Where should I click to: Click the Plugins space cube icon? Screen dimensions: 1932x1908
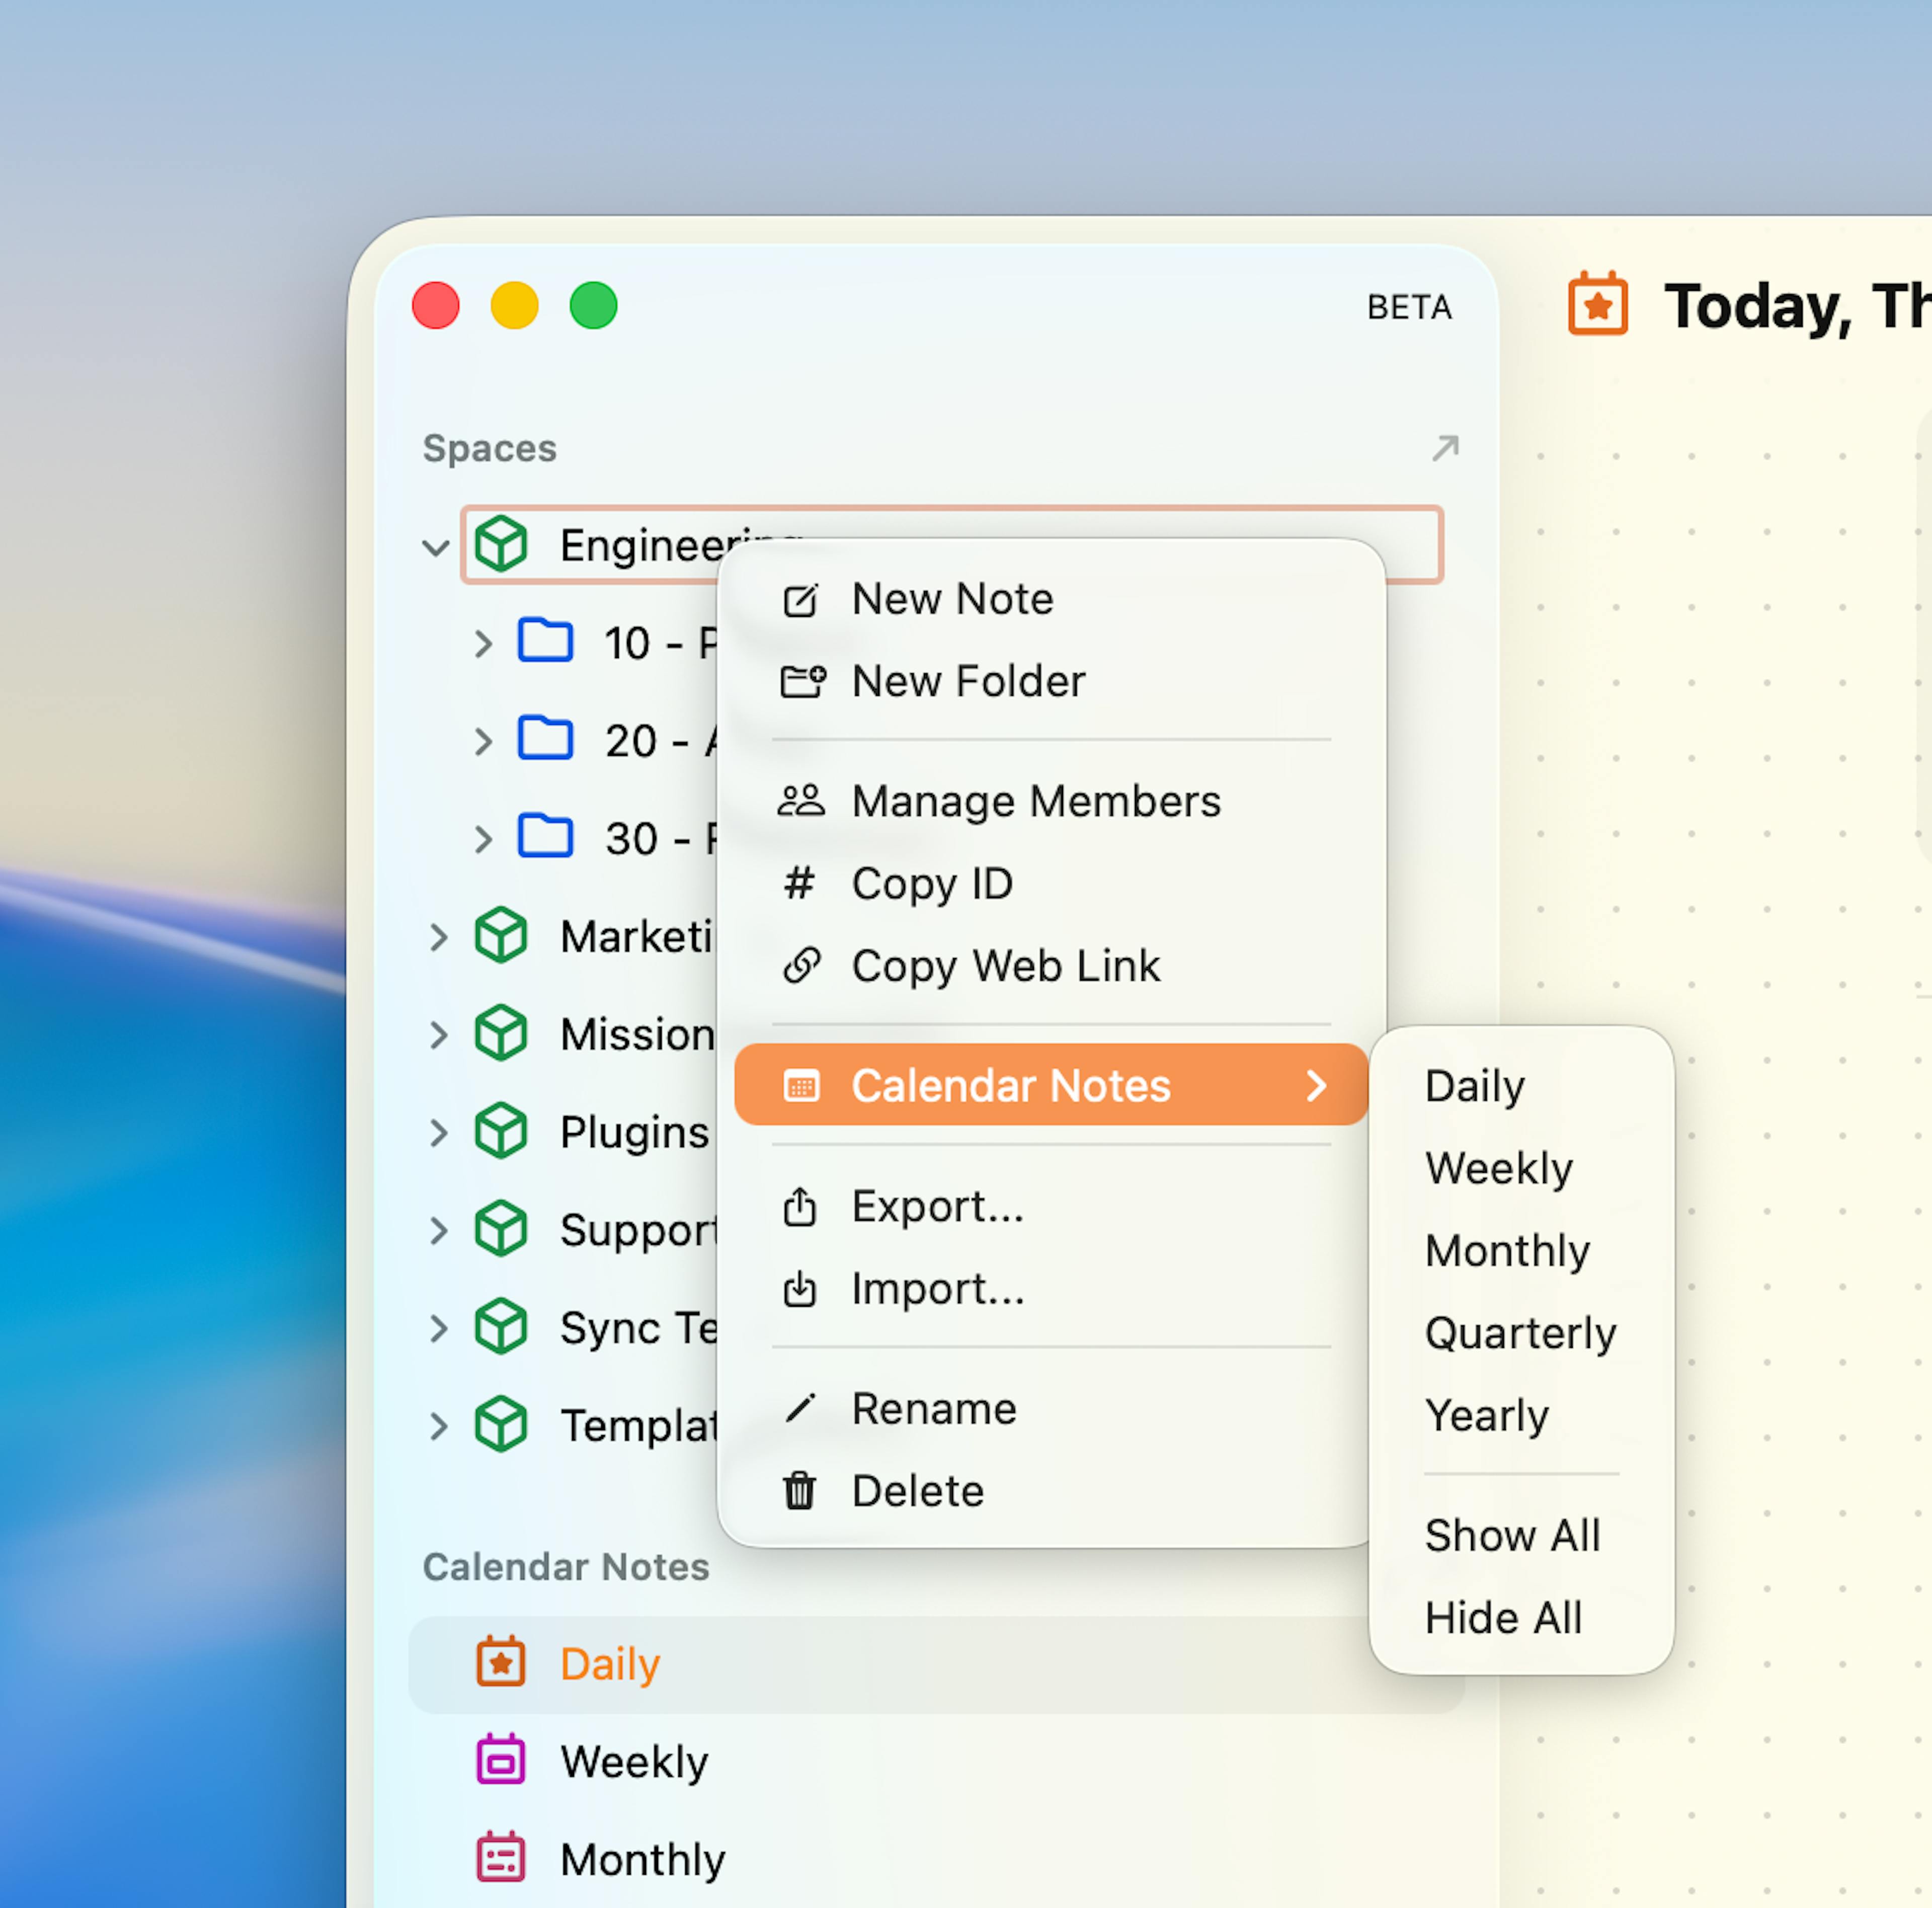(501, 1131)
